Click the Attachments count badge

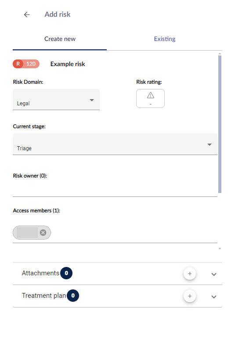click(x=66, y=273)
